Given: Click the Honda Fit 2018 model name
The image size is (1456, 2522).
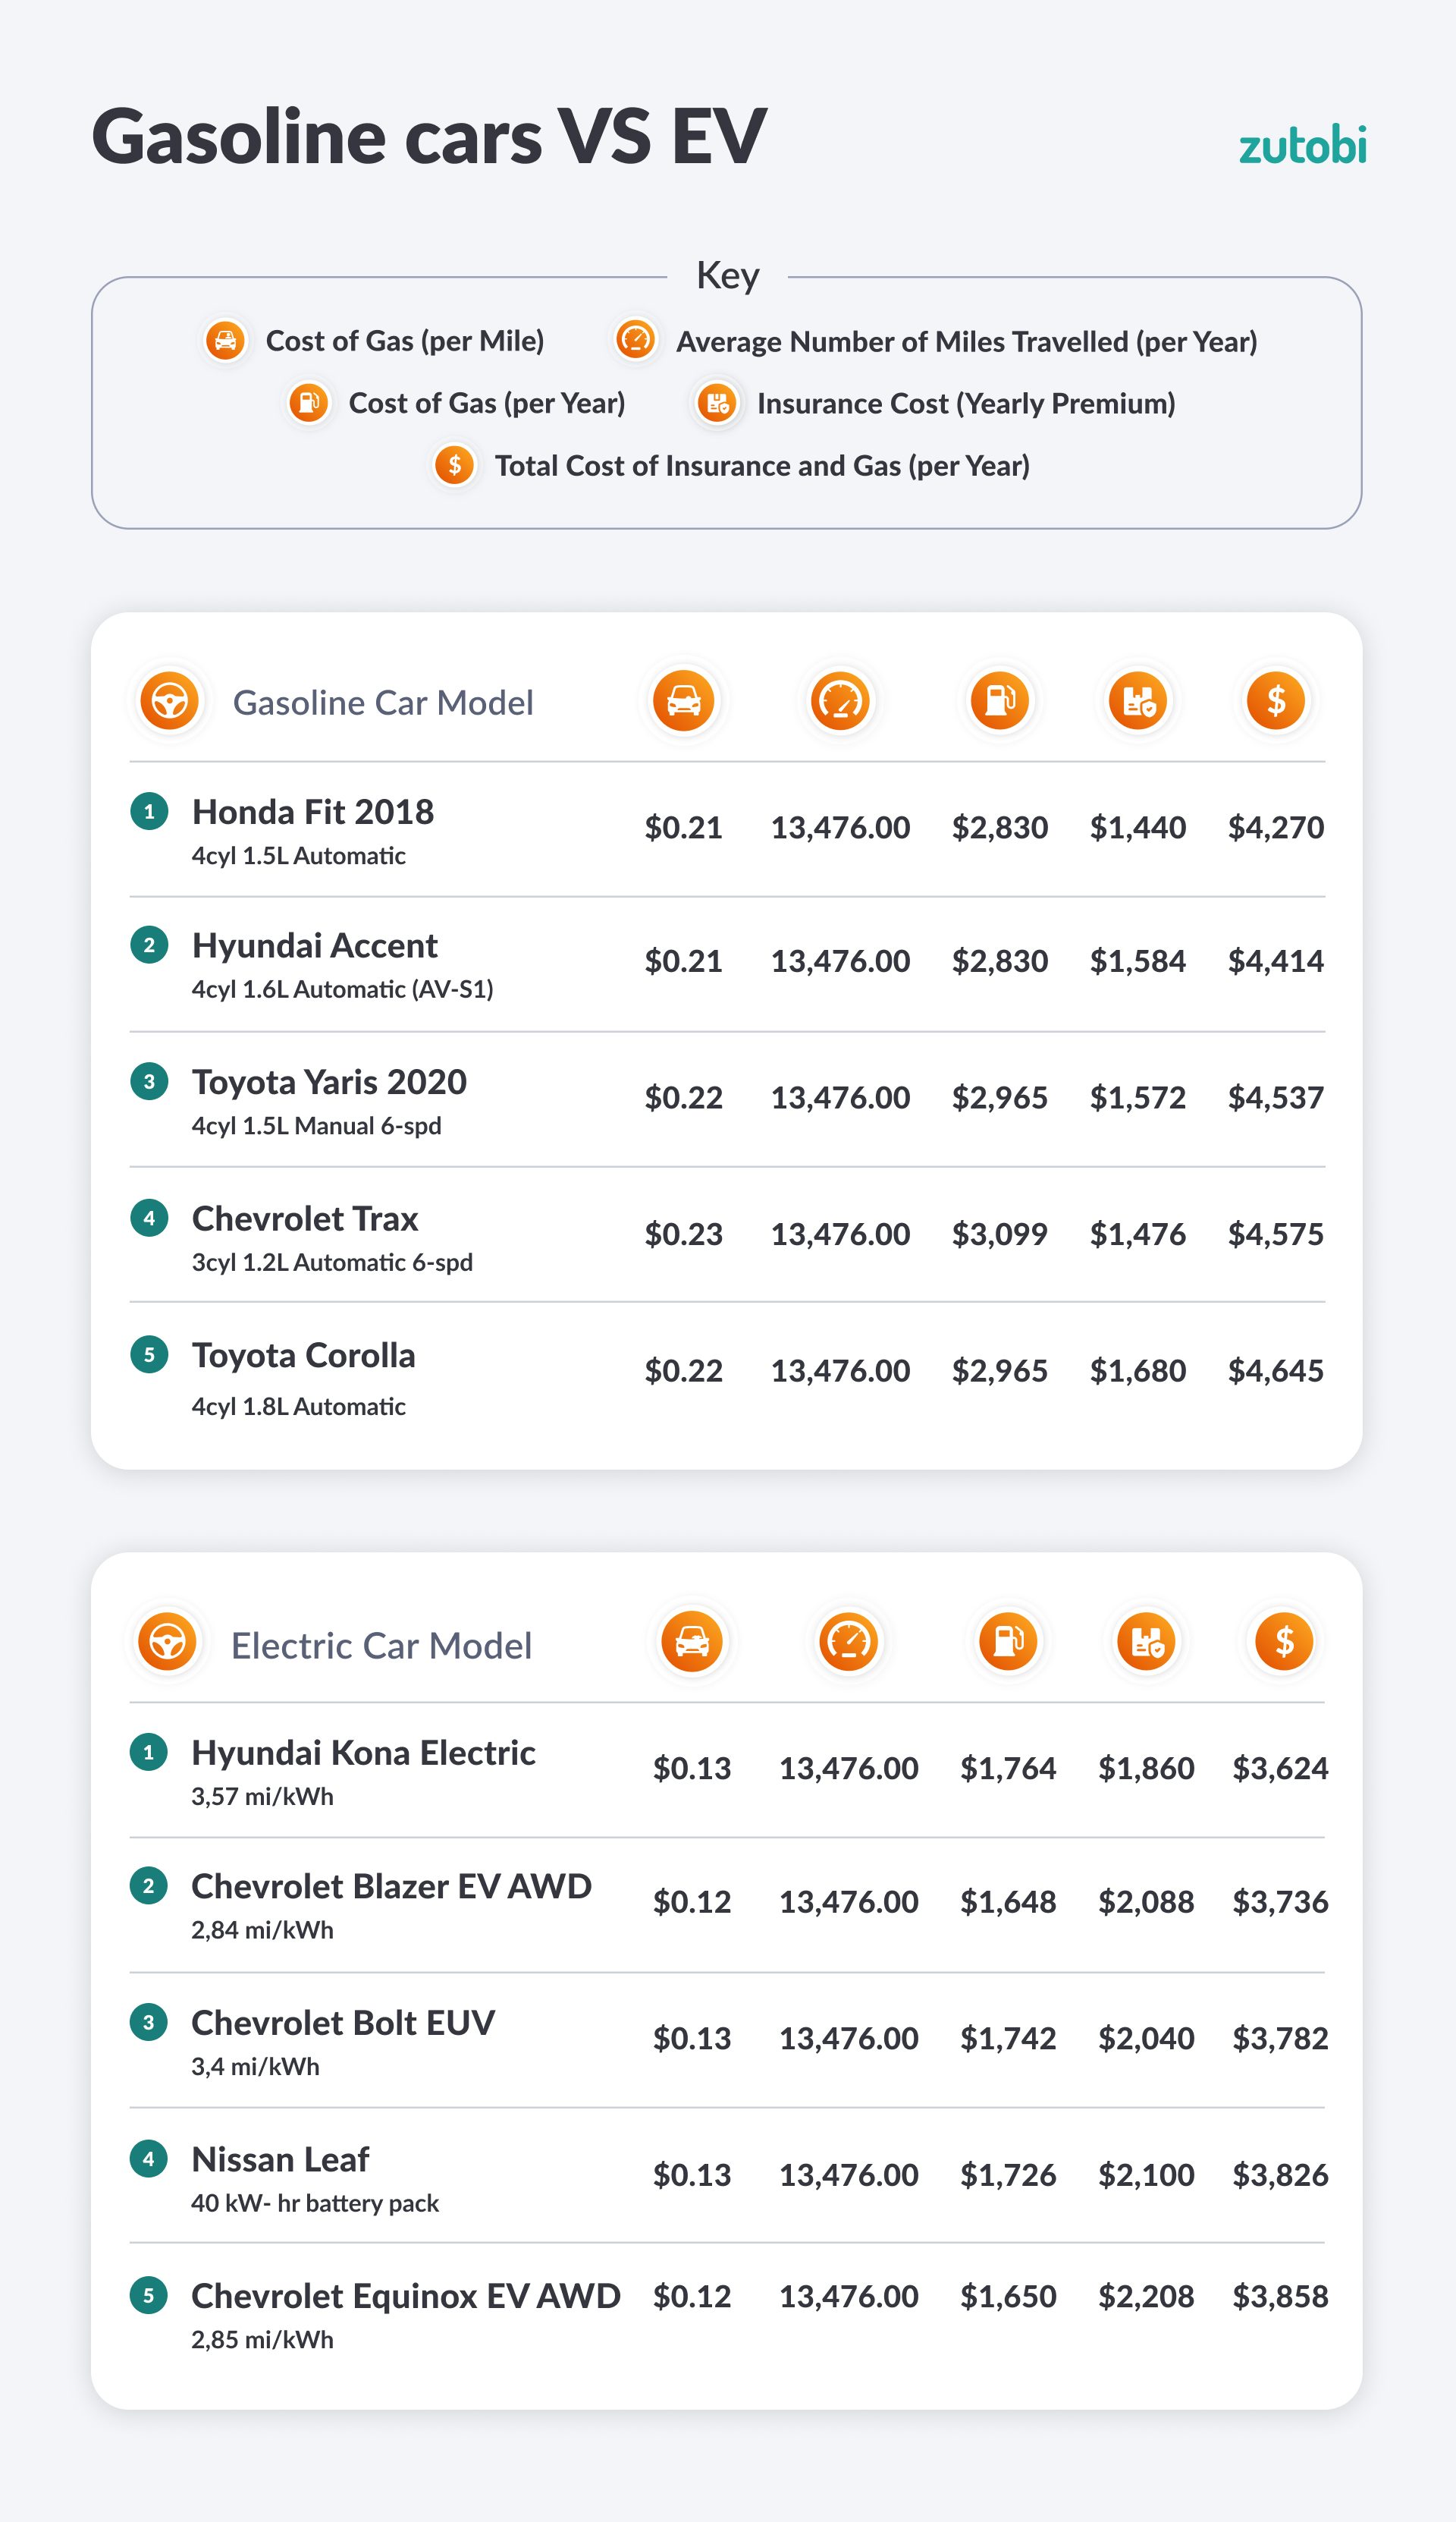Looking at the screenshot, I should coord(313,813).
